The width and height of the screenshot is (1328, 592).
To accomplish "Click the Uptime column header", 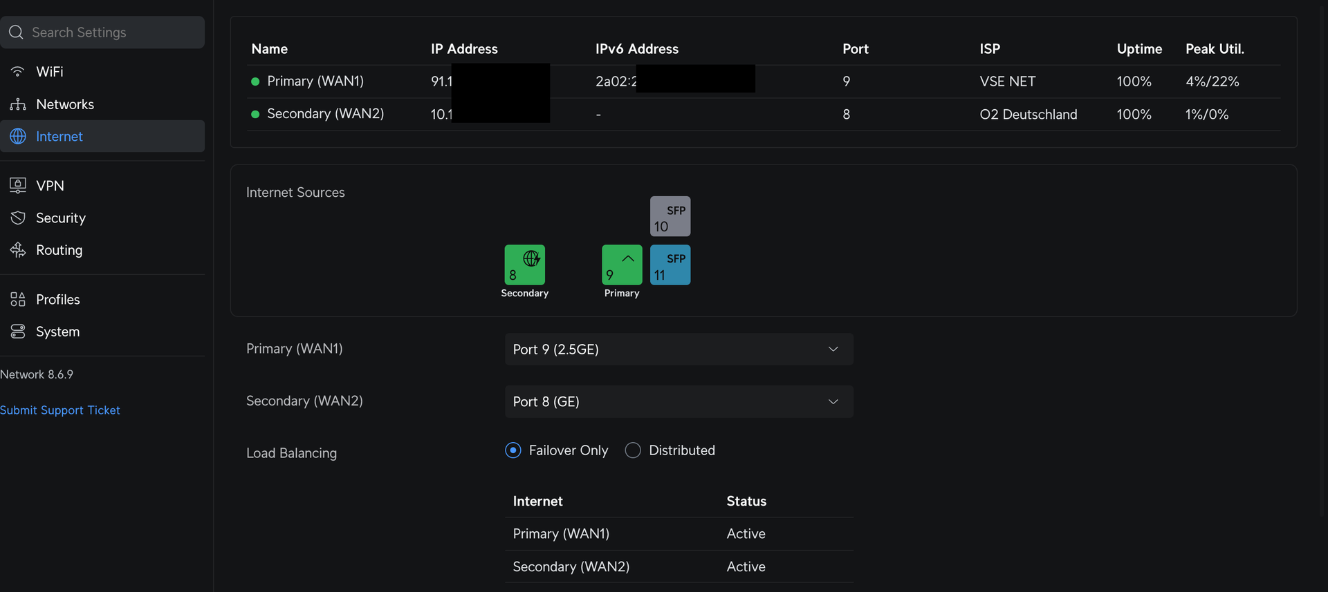I will (x=1139, y=49).
